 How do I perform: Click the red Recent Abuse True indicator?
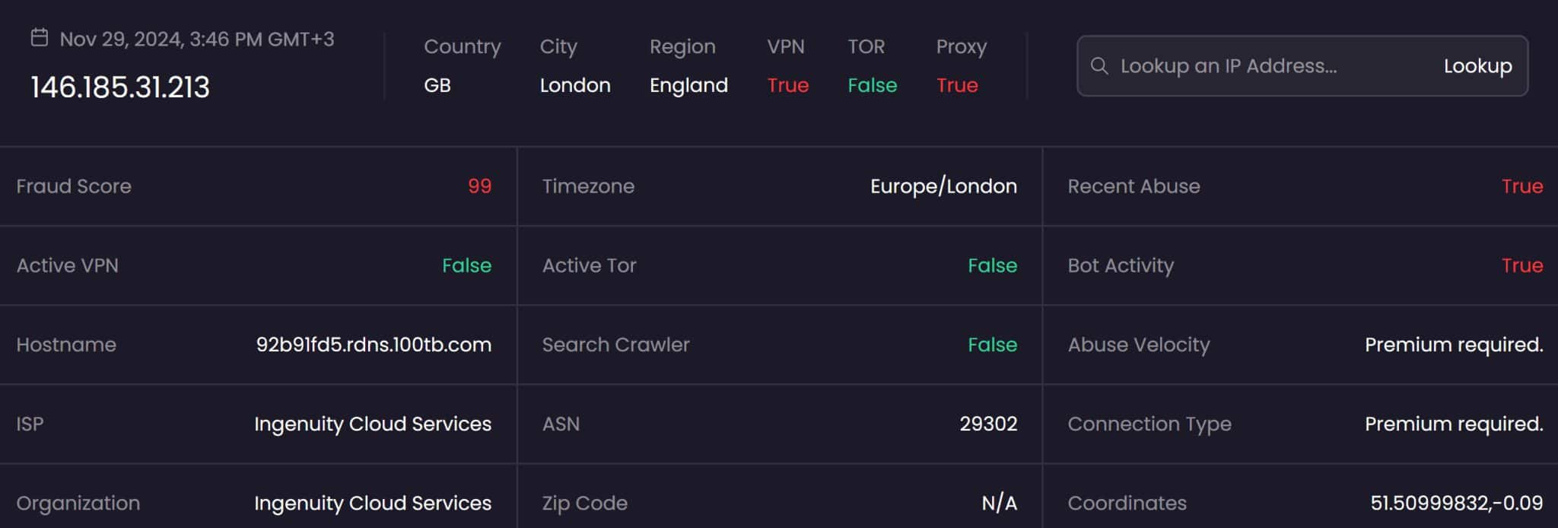tap(1524, 186)
